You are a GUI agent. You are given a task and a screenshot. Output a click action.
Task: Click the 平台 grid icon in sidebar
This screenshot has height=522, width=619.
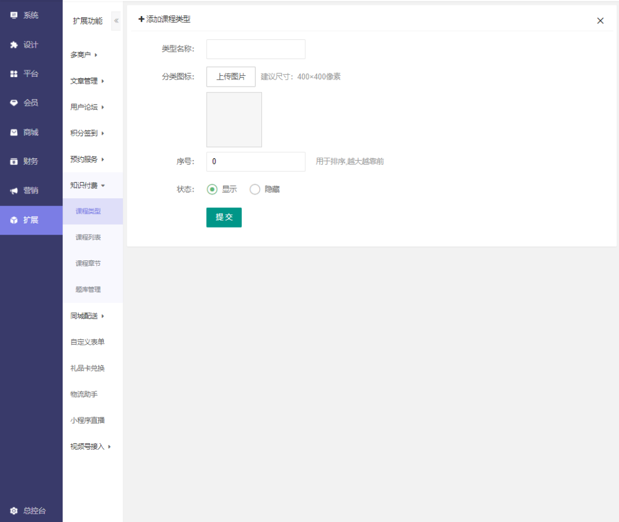pos(14,74)
